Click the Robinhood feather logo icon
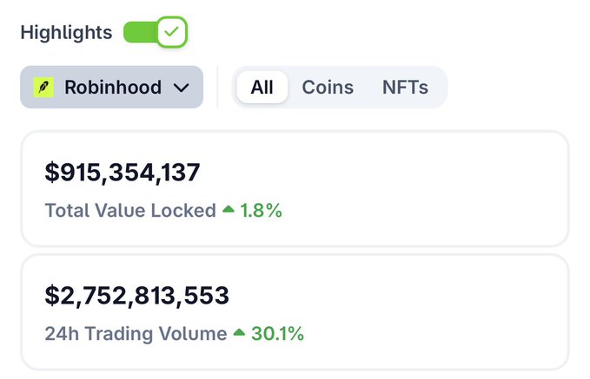This screenshot has height=379, width=590. click(x=43, y=87)
